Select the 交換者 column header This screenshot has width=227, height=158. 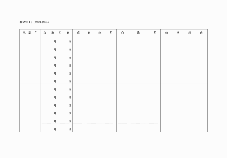[x=139, y=33]
